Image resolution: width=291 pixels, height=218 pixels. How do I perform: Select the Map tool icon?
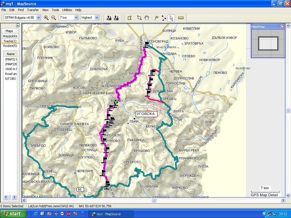click(130, 18)
